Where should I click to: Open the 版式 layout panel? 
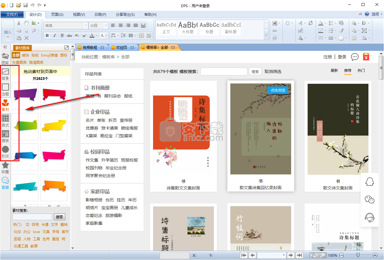tap(5, 121)
